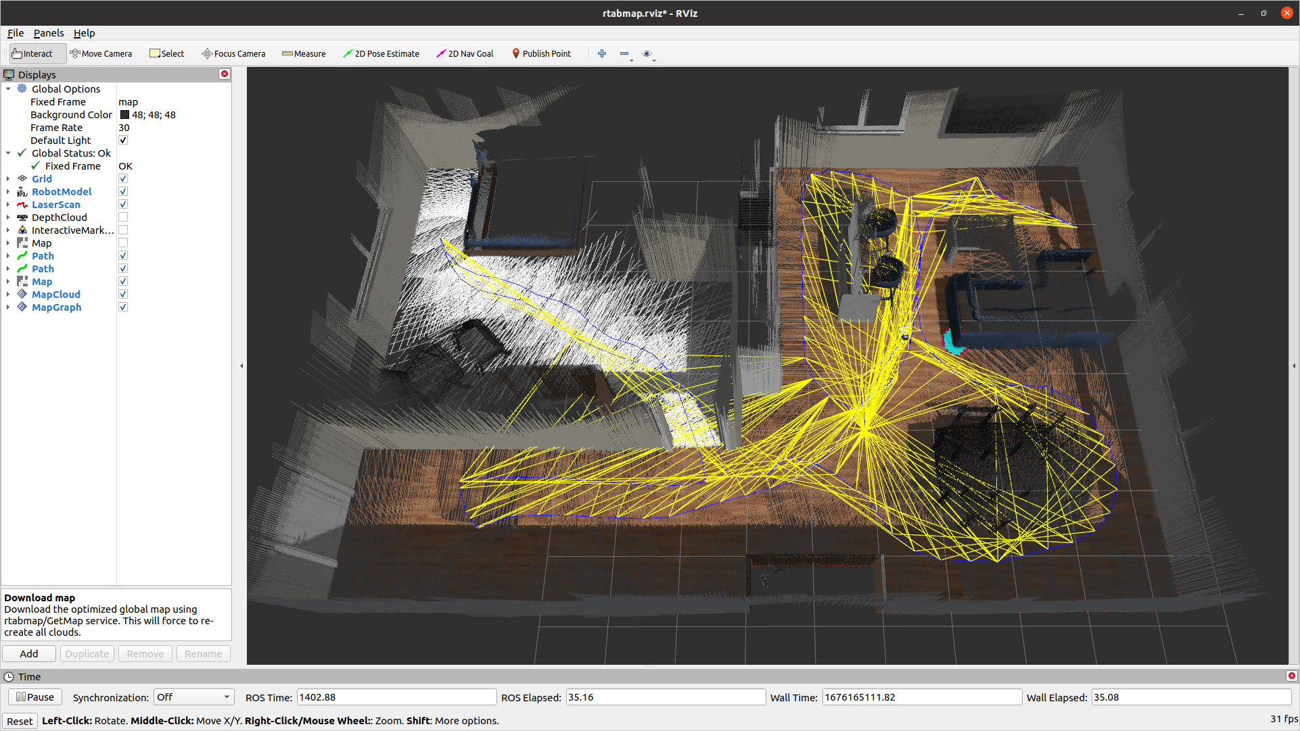Open the Help menu
Screen dimensions: 1300x731
pyautogui.click(x=84, y=33)
